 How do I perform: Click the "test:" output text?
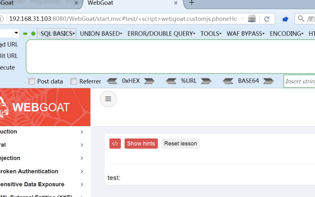coord(114,178)
